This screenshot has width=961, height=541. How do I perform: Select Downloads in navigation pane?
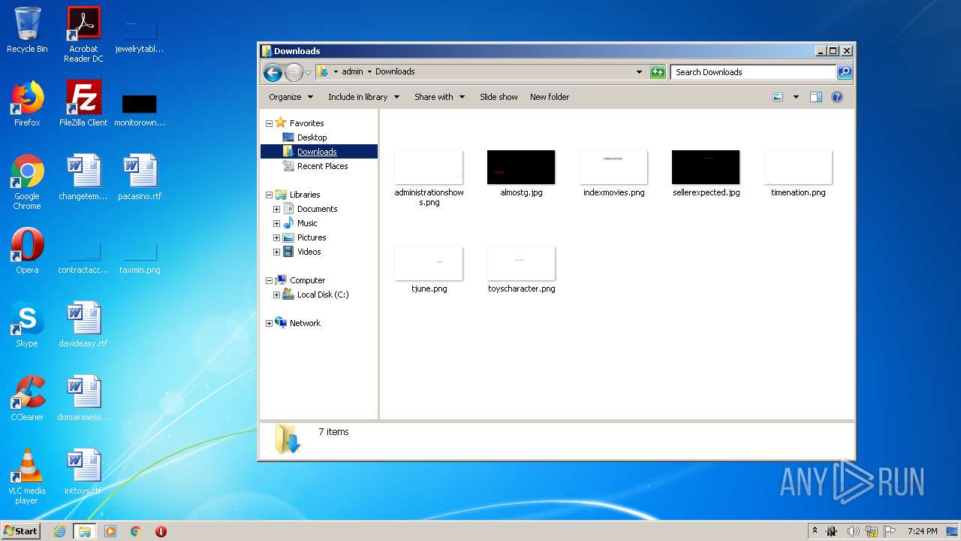[317, 152]
